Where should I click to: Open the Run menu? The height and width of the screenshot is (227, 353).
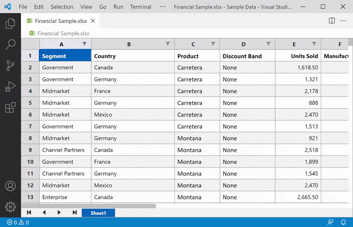pos(118,7)
